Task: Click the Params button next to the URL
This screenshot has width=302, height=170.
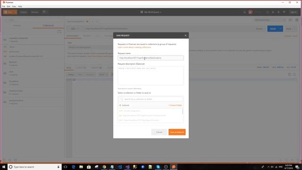Action: (259, 29)
